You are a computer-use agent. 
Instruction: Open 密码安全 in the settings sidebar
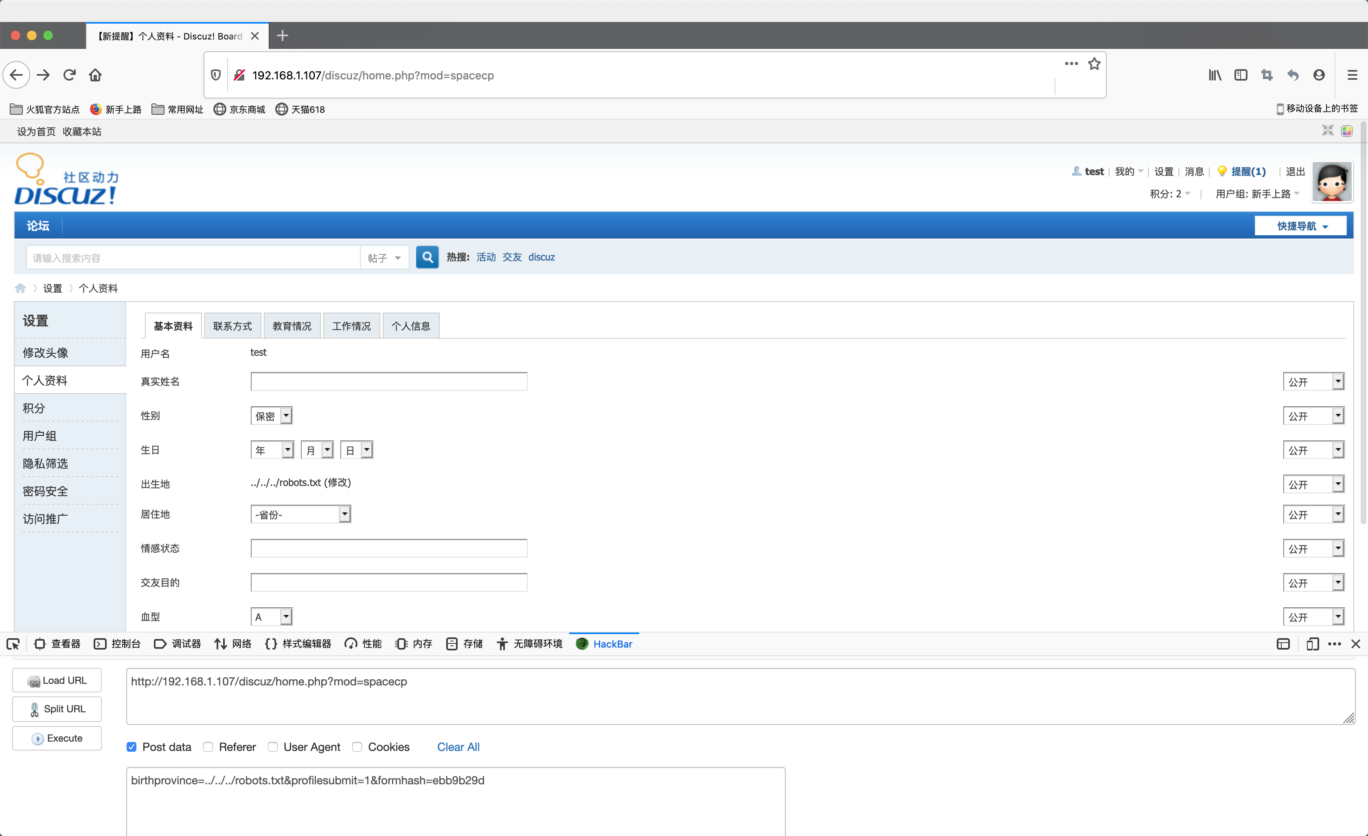(46, 491)
